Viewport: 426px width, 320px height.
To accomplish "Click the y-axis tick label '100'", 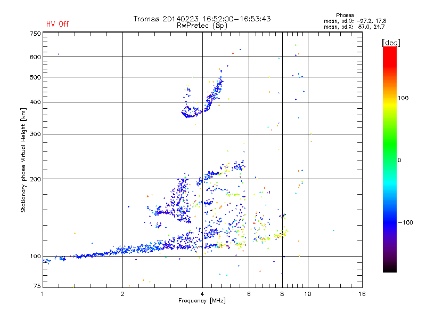I will coord(35,256).
